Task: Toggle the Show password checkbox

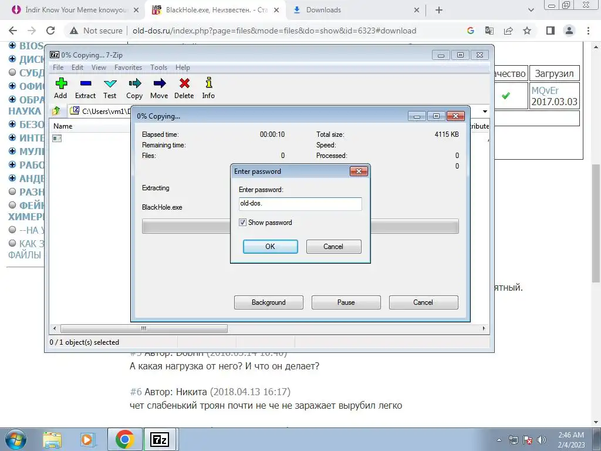Action: click(242, 223)
